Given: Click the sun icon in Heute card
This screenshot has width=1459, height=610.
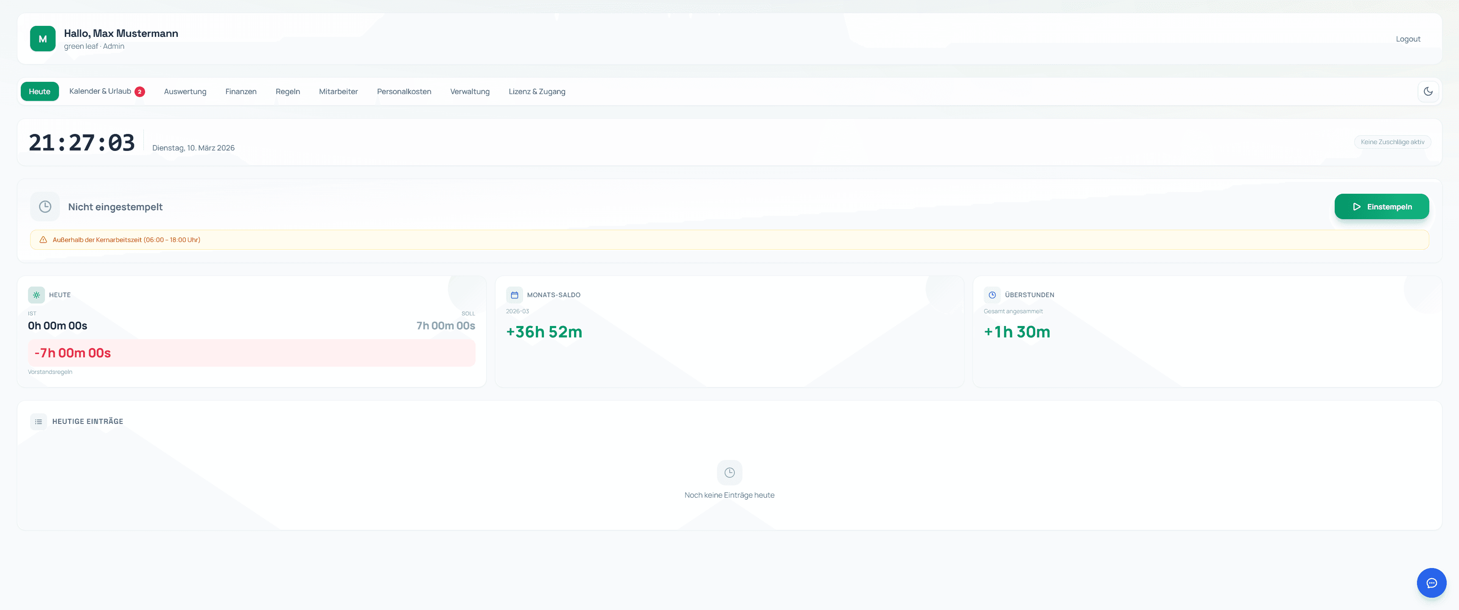Looking at the screenshot, I should [36, 295].
